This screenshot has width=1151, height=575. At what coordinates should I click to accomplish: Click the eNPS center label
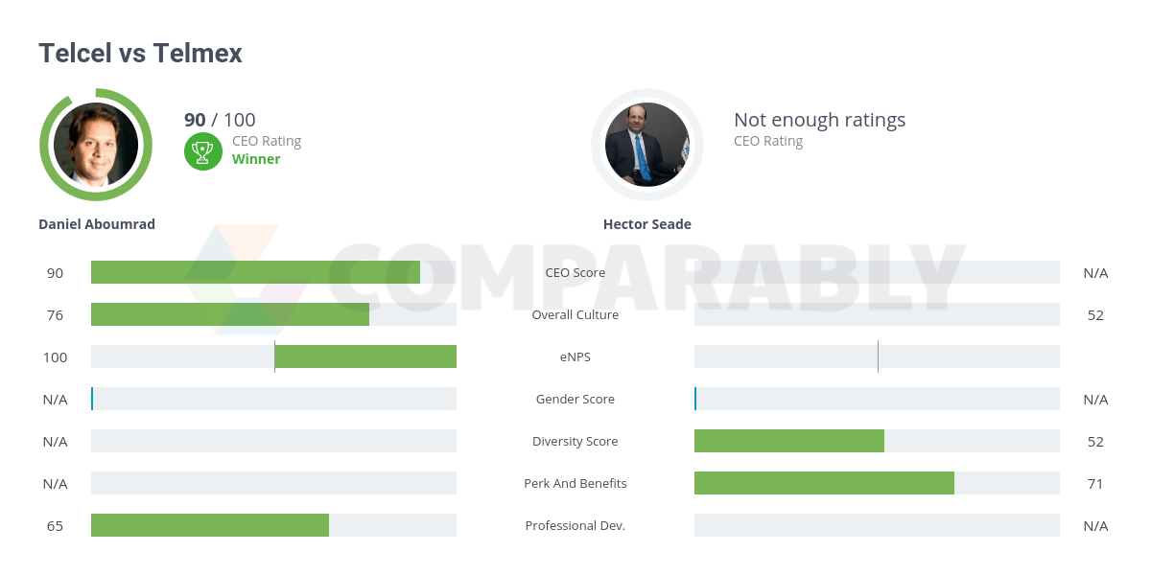pyautogui.click(x=575, y=356)
